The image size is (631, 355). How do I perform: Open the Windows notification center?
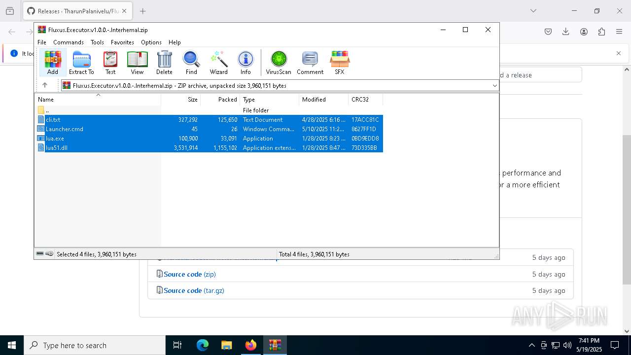(x=615, y=345)
